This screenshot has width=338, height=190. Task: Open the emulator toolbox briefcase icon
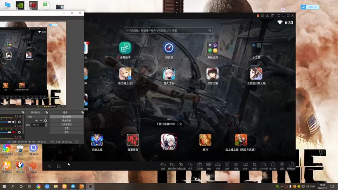point(199,165)
